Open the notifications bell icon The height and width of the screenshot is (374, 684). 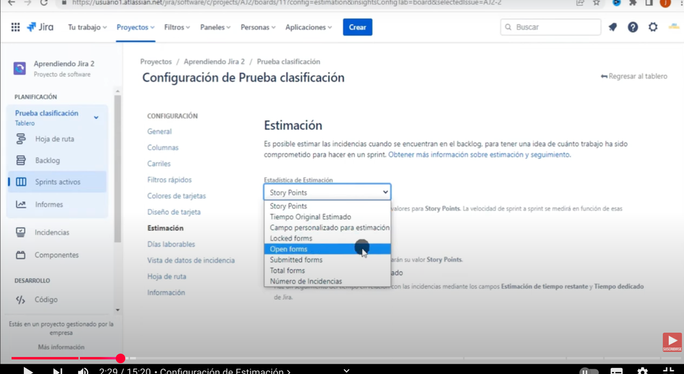pos(613,27)
